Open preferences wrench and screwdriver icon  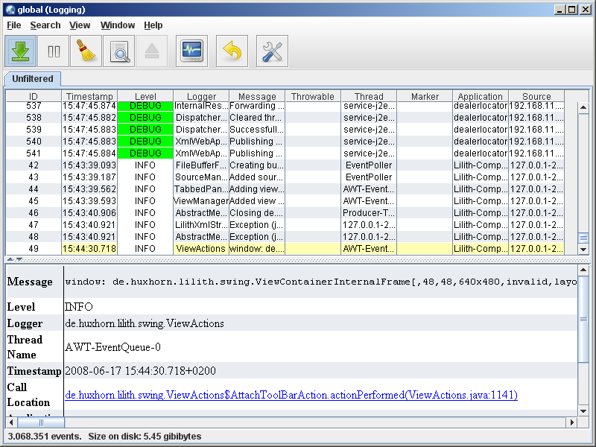[x=272, y=51]
